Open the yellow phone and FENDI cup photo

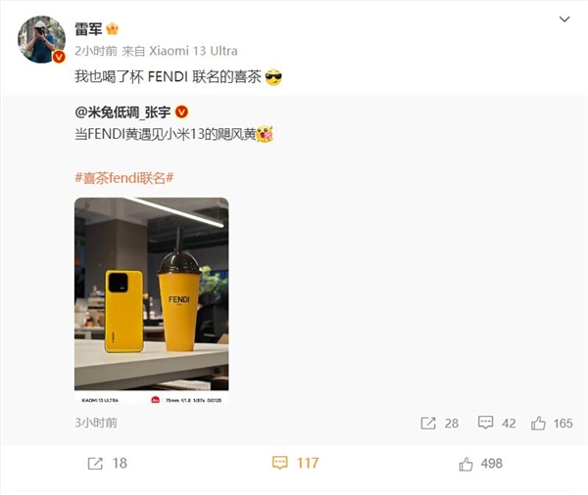tap(152, 300)
